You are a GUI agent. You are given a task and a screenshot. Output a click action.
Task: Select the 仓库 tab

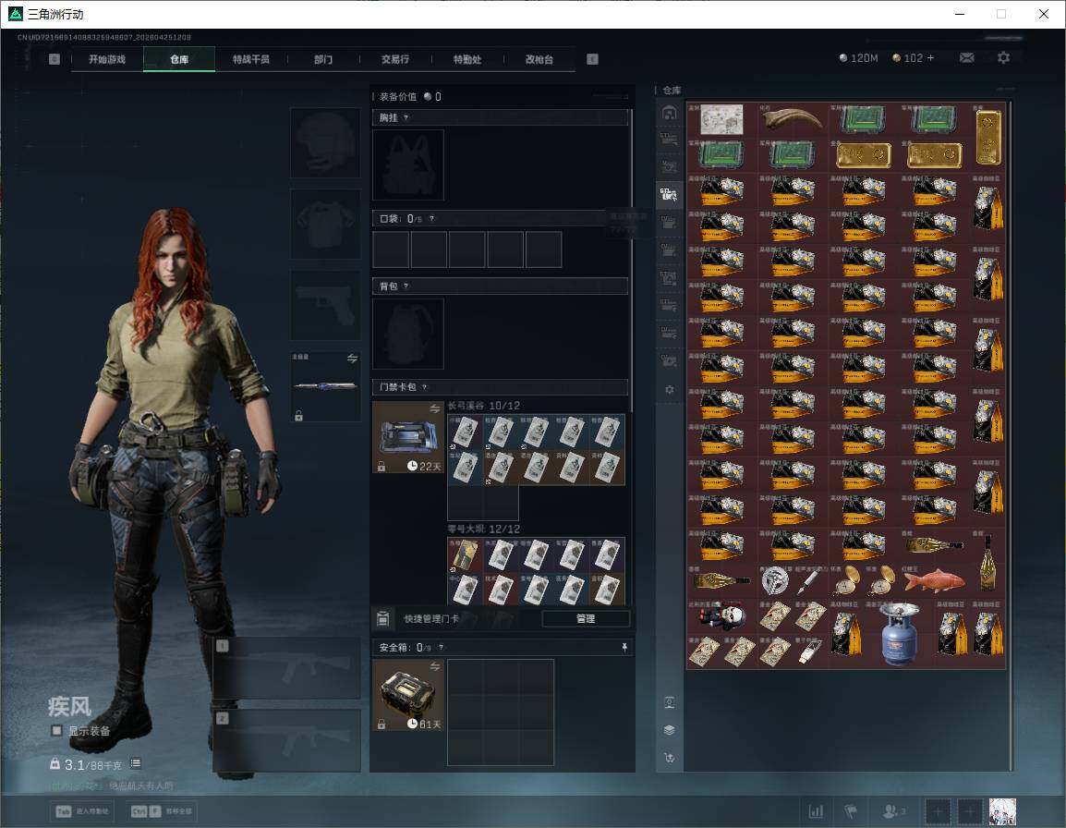point(179,59)
